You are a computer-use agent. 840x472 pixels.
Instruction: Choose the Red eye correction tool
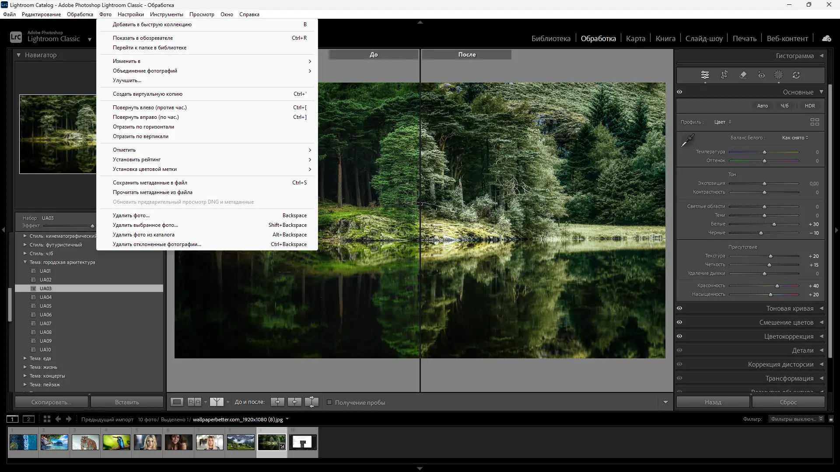pyautogui.click(x=761, y=75)
